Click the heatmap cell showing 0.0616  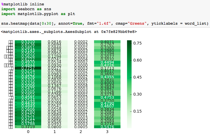(54, 42)
